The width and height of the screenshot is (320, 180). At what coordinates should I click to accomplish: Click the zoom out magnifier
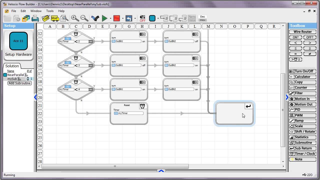(84, 18)
